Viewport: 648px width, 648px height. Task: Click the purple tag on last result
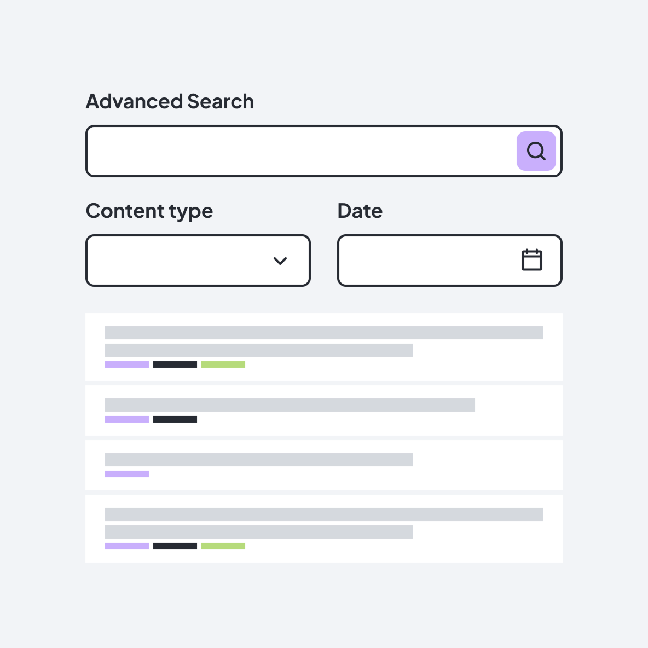[127, 546]
